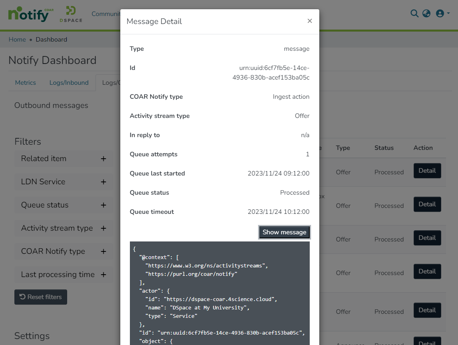The width and height of the screenshot is (458, 345).
Task: Open the user profile account menu
Action: tap(442, 14)
